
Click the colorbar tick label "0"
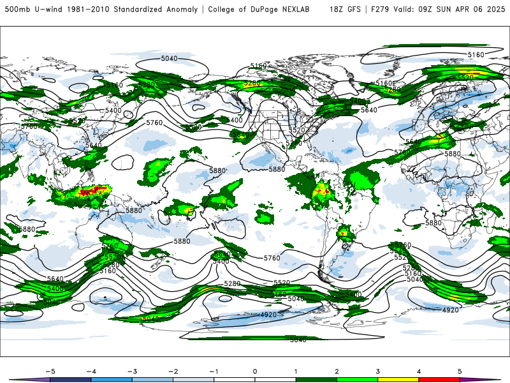click(x=255, y=372)
